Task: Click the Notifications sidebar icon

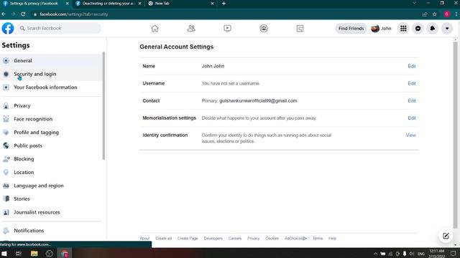Action: coord(6,231)
